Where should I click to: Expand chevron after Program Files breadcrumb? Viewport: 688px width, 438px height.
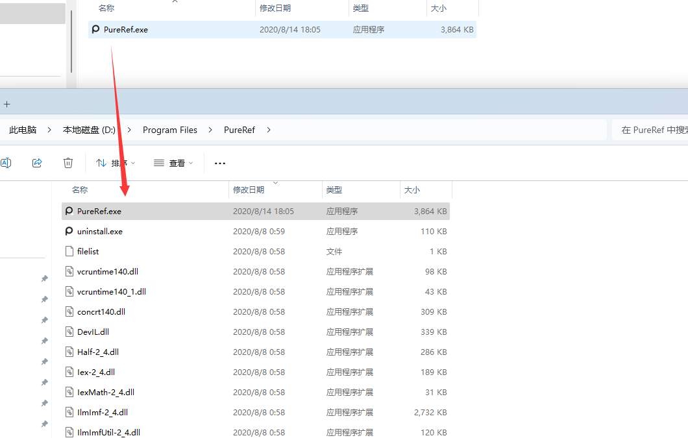pyautogui.click(x=210, y=130)
